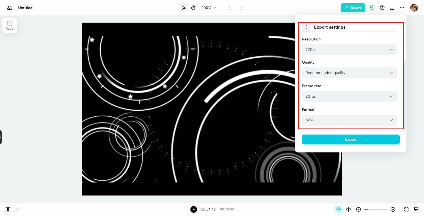The height and width of the screenshot is (216, 424).
Task: Open the Ratio canvas tool
Action: (x=10, y=25)
